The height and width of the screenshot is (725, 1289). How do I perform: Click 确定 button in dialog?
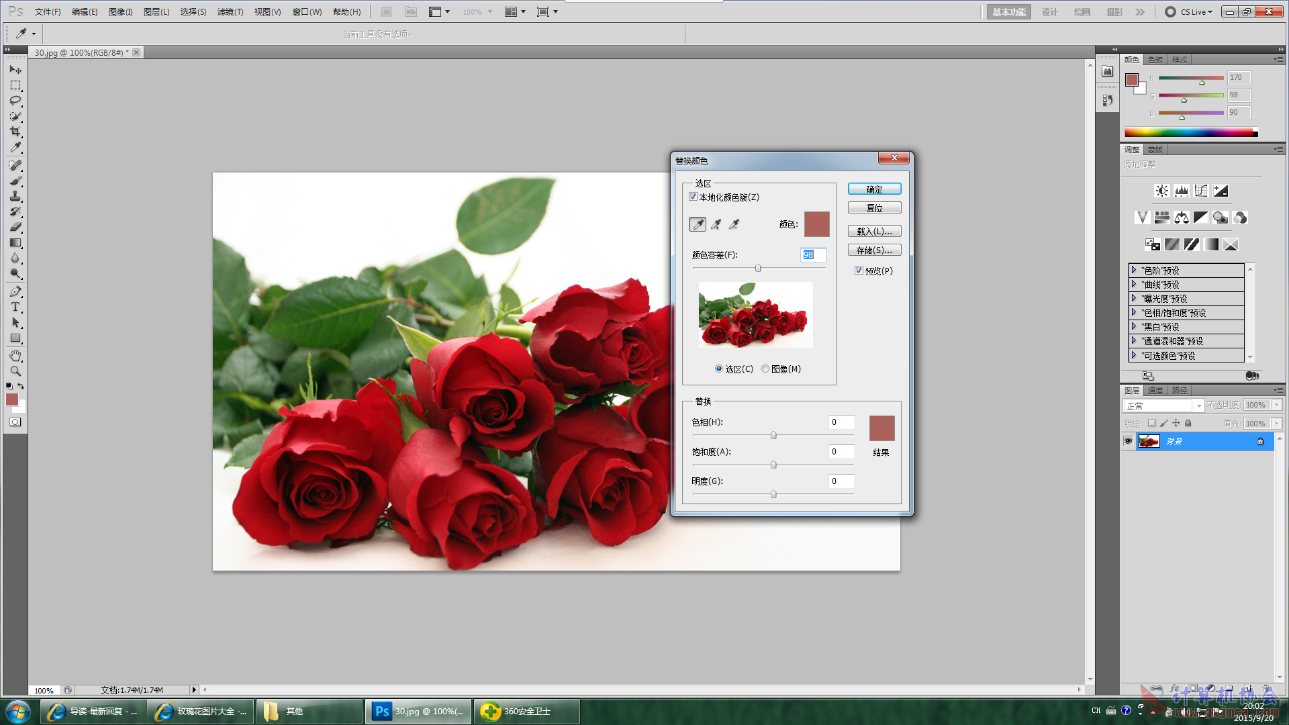point(874,189)
